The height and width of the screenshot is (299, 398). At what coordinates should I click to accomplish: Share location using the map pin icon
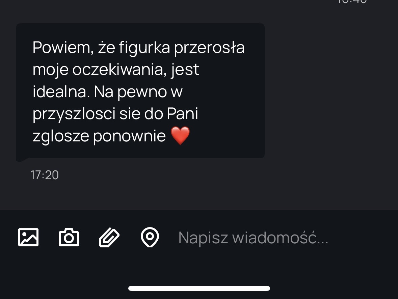(x=150, y=237)
